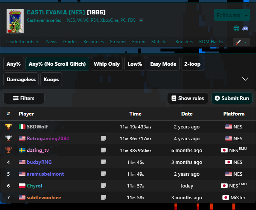Open Retrogaming2084's player profile
The width and height of the screenshot is (256, 210).
tap(48, 138)
